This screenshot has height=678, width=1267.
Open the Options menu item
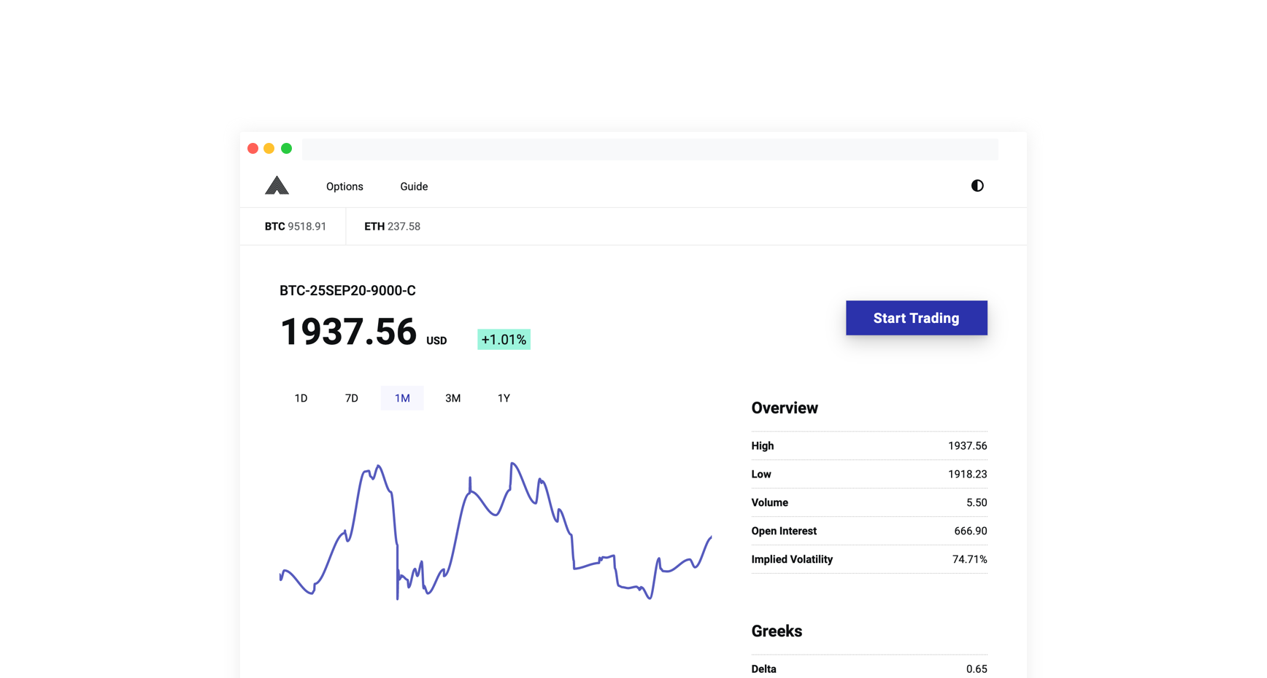point(344,186)
